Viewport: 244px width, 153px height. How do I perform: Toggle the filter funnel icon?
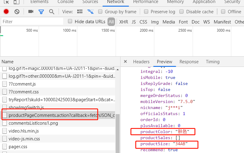41,12
